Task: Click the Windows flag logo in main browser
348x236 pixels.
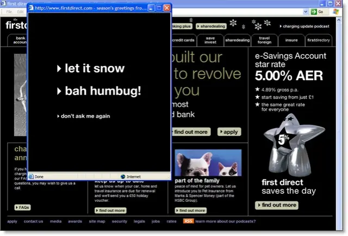Action: click(x=336, y=12)
